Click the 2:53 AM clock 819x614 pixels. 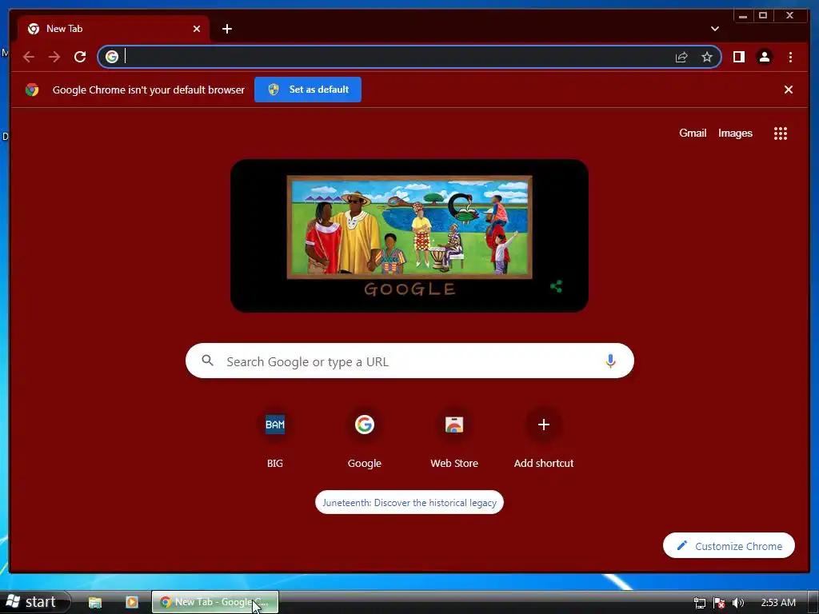778,603
